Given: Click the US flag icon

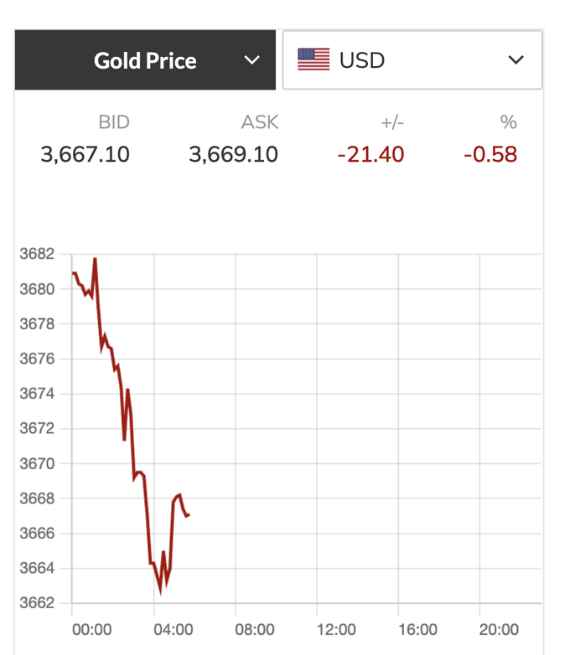Looking at the screenshot, I should coord(313,59).
